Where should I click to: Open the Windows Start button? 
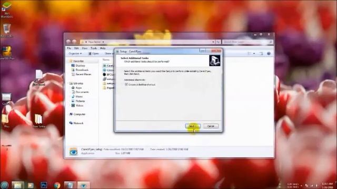(4, 185)
